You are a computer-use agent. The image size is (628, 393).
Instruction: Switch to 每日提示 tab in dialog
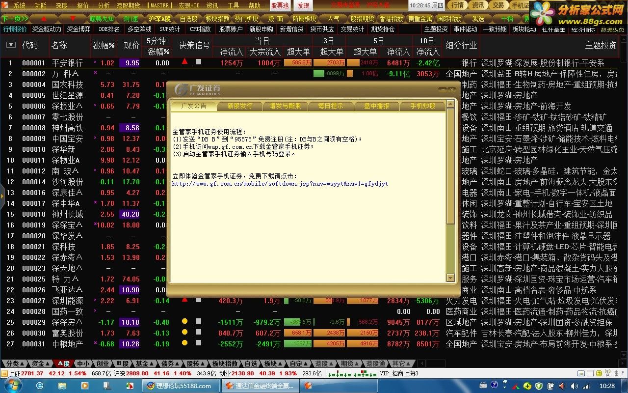click(x=331, y=106)
